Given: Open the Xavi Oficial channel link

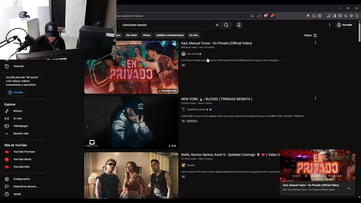Looking at the screenshot, I should (193, 54).
